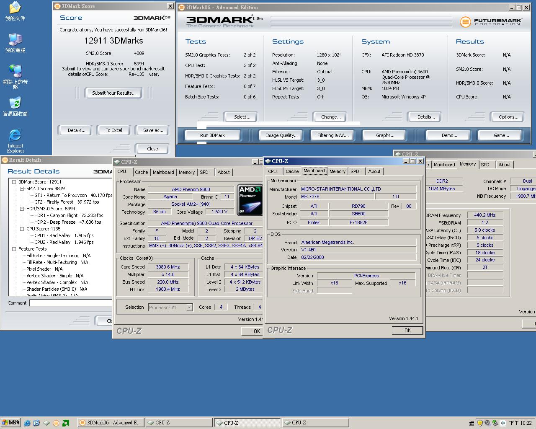Select HDR1 - Canyon Flight row
This screenshot has height=429, width=536.
point(69,215)
